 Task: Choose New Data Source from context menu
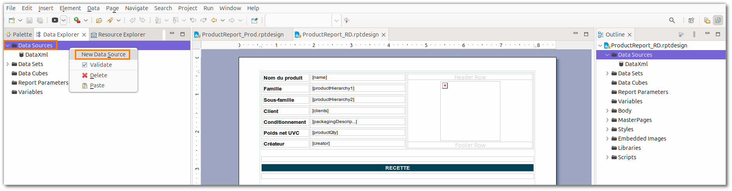pyautogui.click(x=103, y=54)
